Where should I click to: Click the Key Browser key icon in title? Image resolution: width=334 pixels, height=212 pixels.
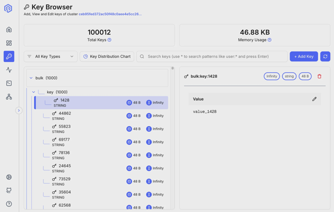[x=27, y=7]
